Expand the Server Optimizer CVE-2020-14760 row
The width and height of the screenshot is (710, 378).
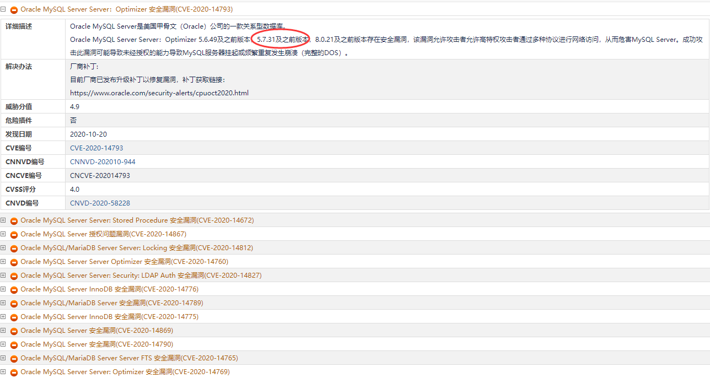3,262
